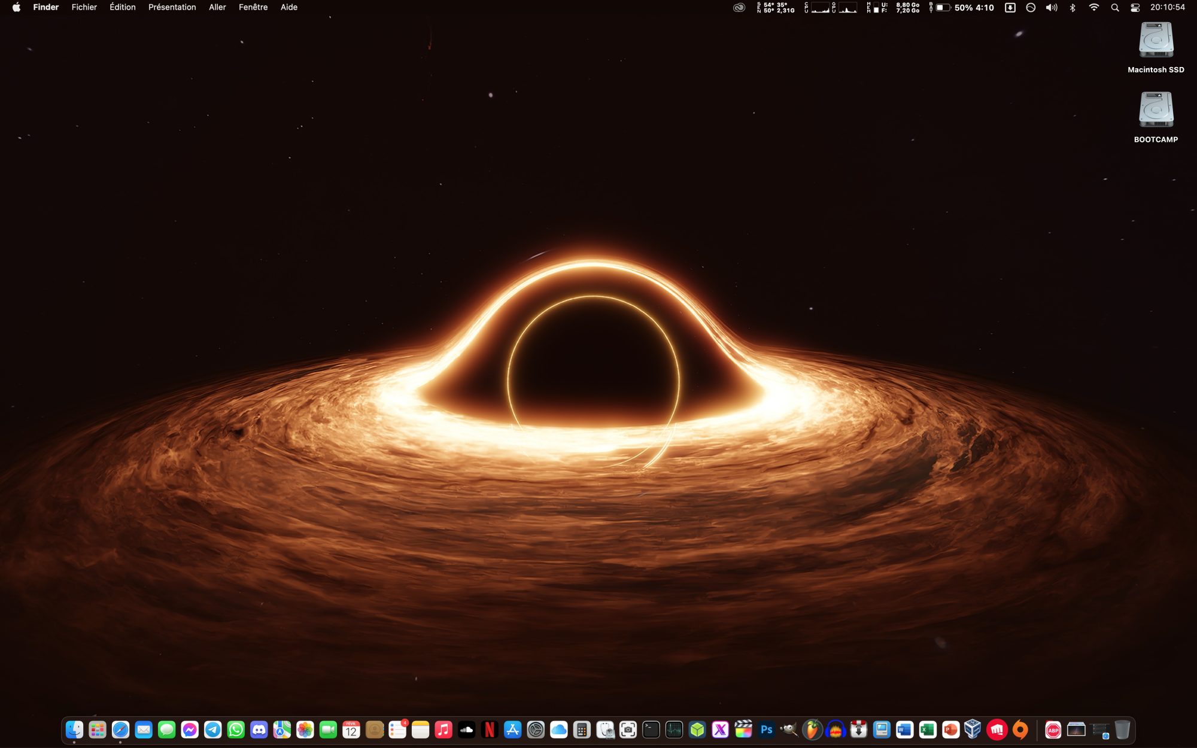Open Microsoft Excel from dock
Viewport: 1197px width, 748px height.
[928, 729]
